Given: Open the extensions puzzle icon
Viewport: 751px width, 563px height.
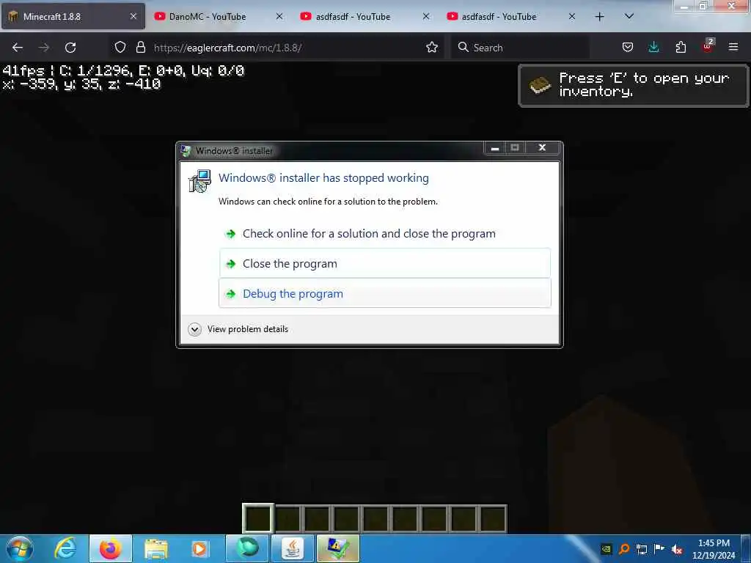Looking at the screenshot, I should (x=681, y=47).
